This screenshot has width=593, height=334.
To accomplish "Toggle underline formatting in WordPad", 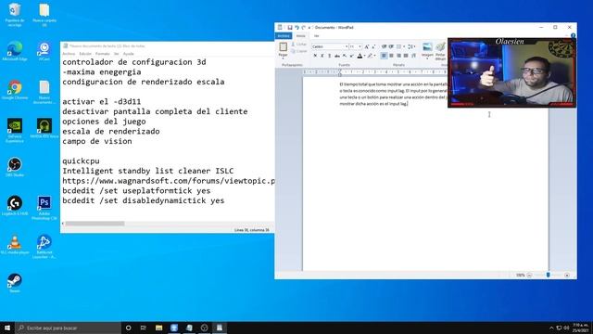I will click(x=330, y=56).
